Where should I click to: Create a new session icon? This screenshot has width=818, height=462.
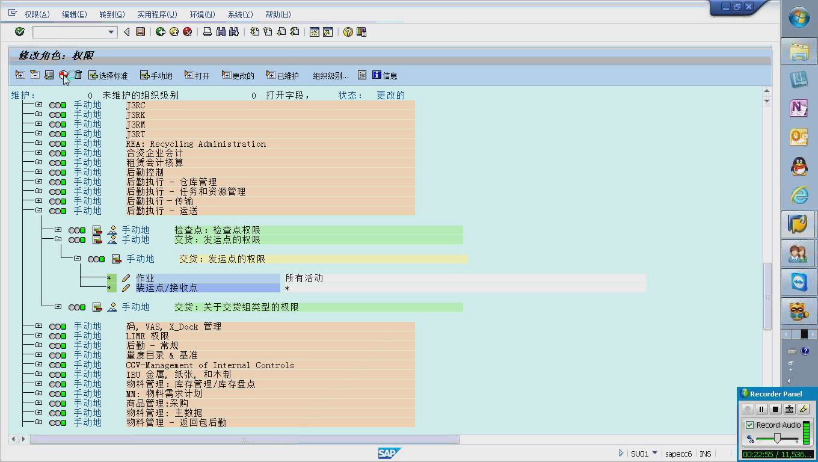point(314,32)
